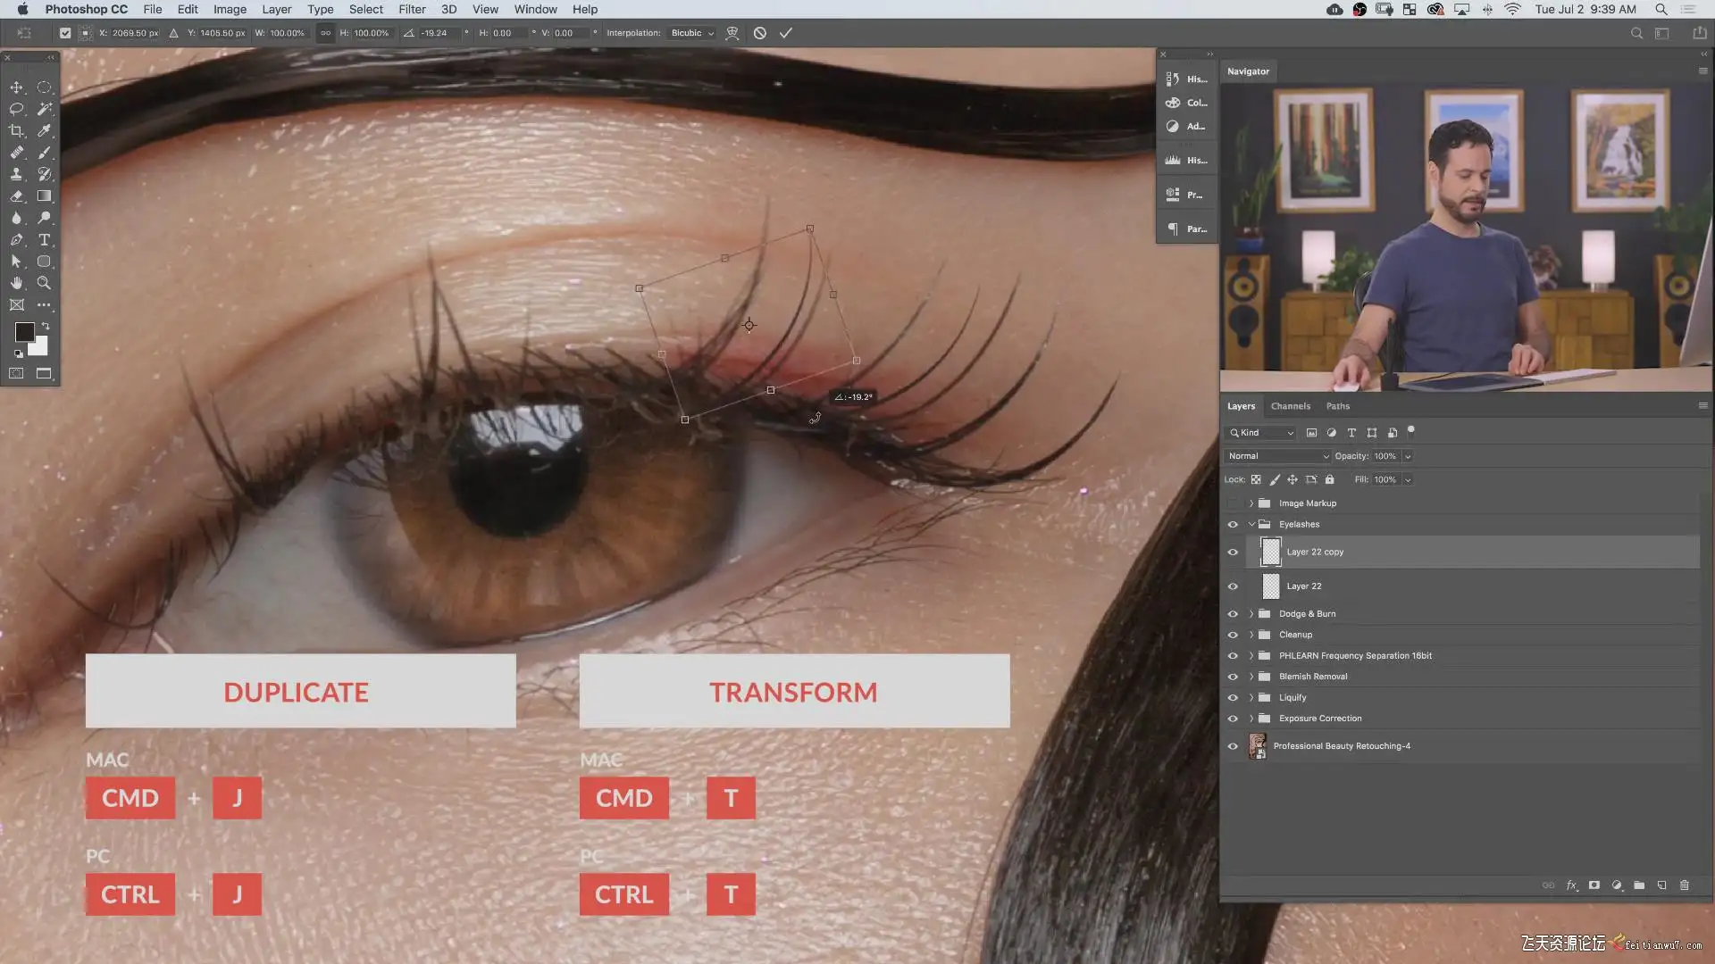
Task: Toggle Quick Mask mode
Action: [16, 373]
